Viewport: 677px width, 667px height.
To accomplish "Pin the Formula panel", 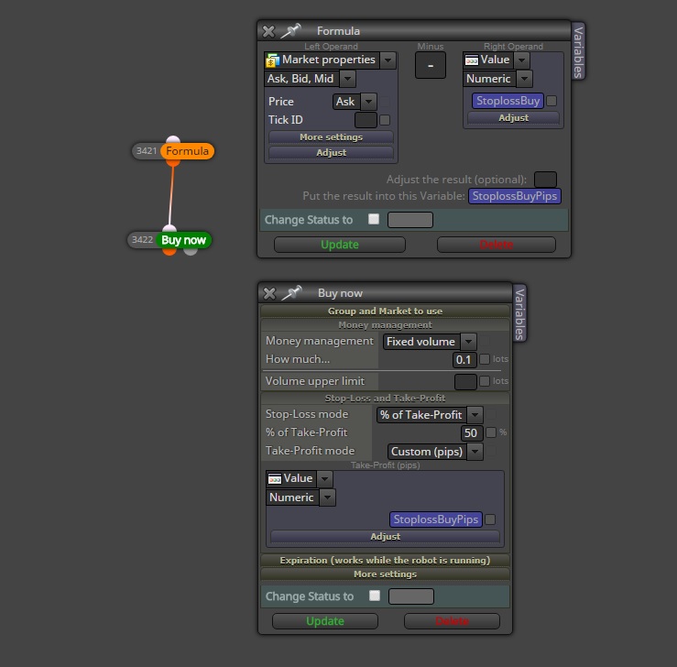I will pyautogui.click(x=291, y=30).
